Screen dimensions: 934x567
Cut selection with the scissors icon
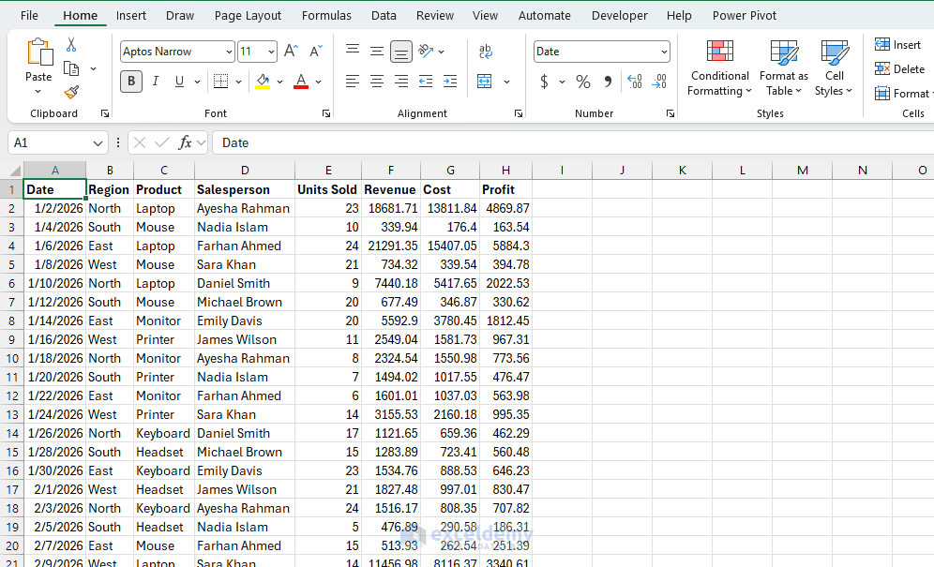71,45
